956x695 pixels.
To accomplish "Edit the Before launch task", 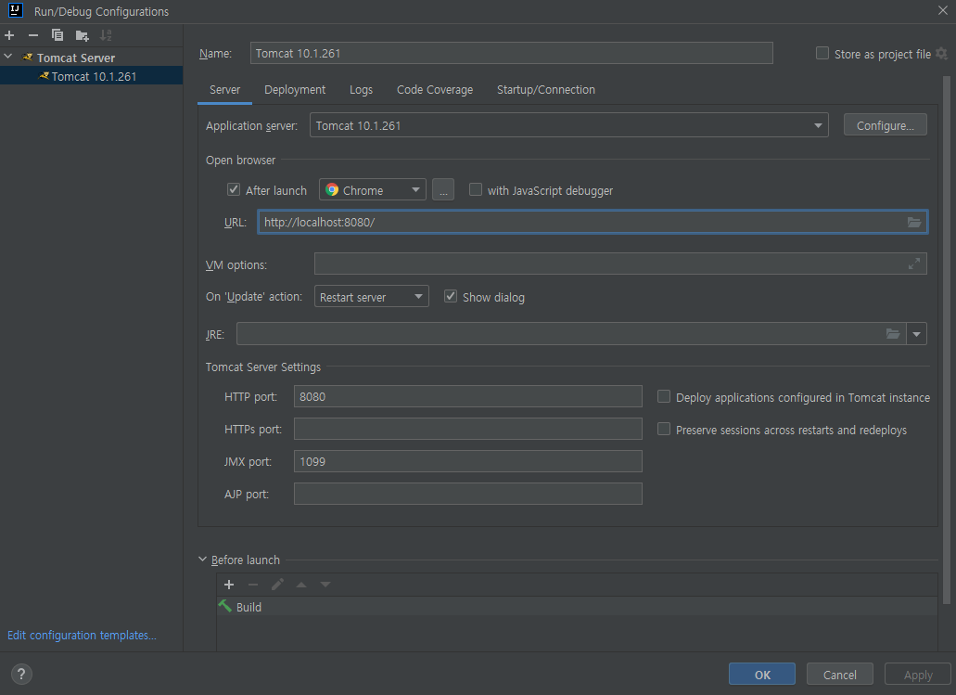I will [x=277, y=585].
